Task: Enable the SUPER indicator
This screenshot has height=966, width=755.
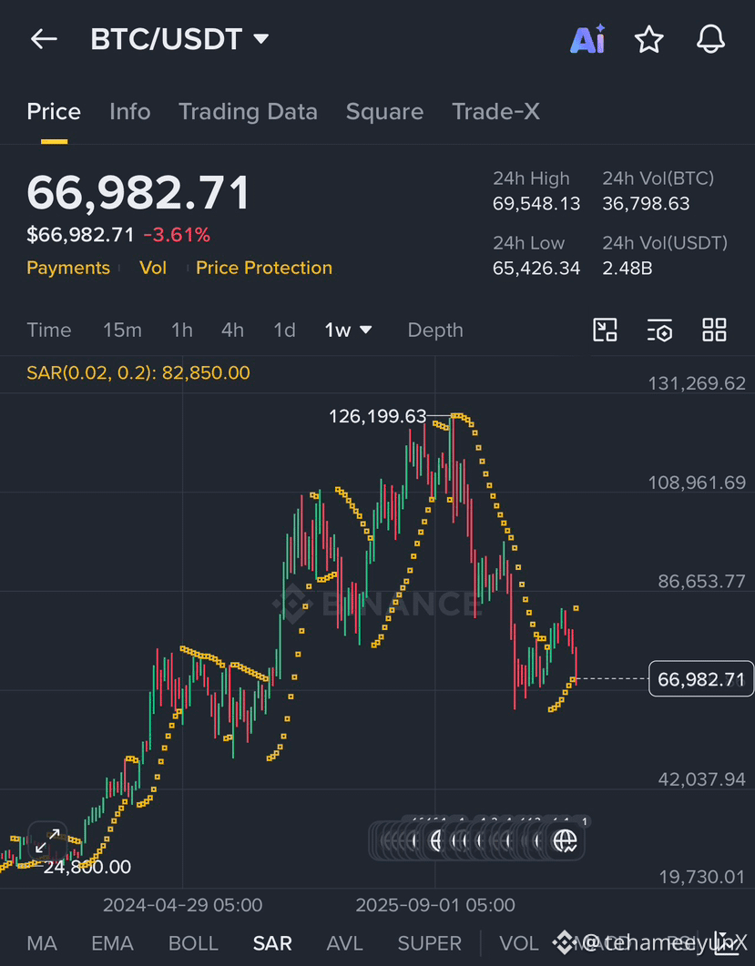Action: click(430, 943)
